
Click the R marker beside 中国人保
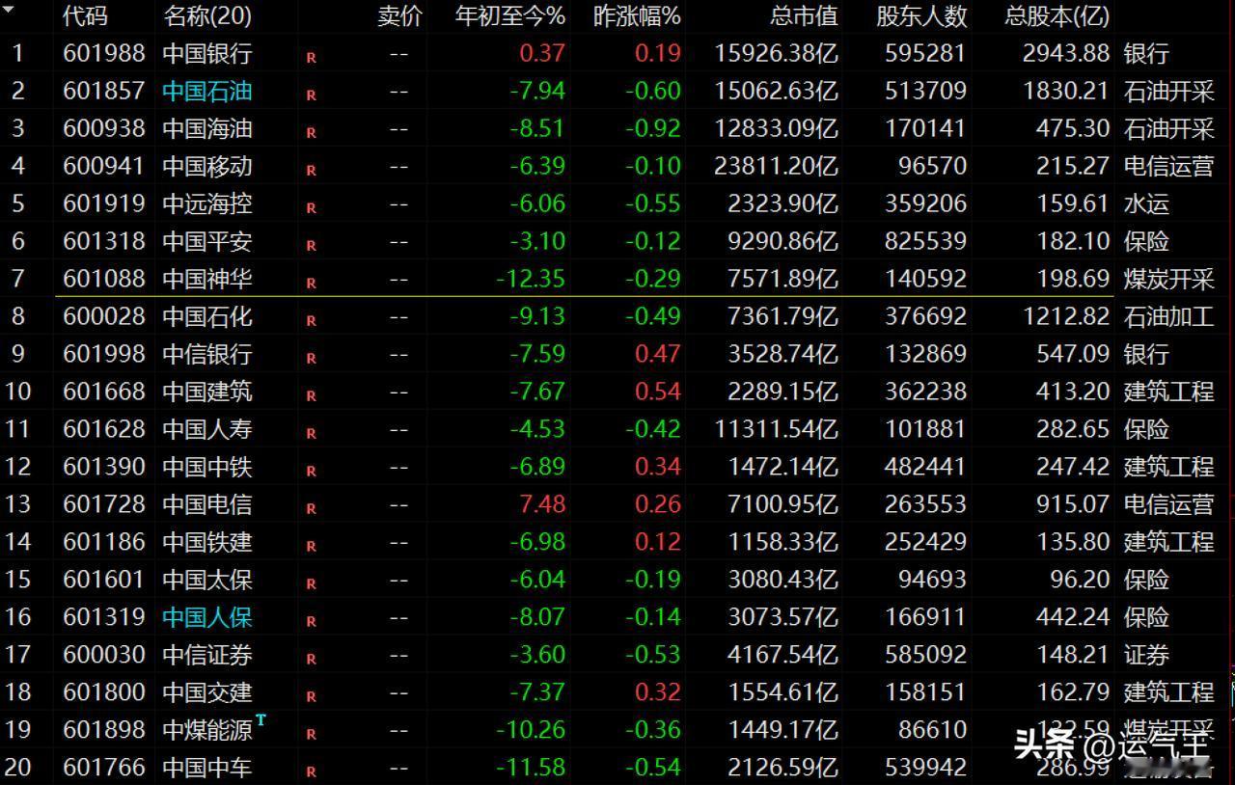(x=311, y=622)
